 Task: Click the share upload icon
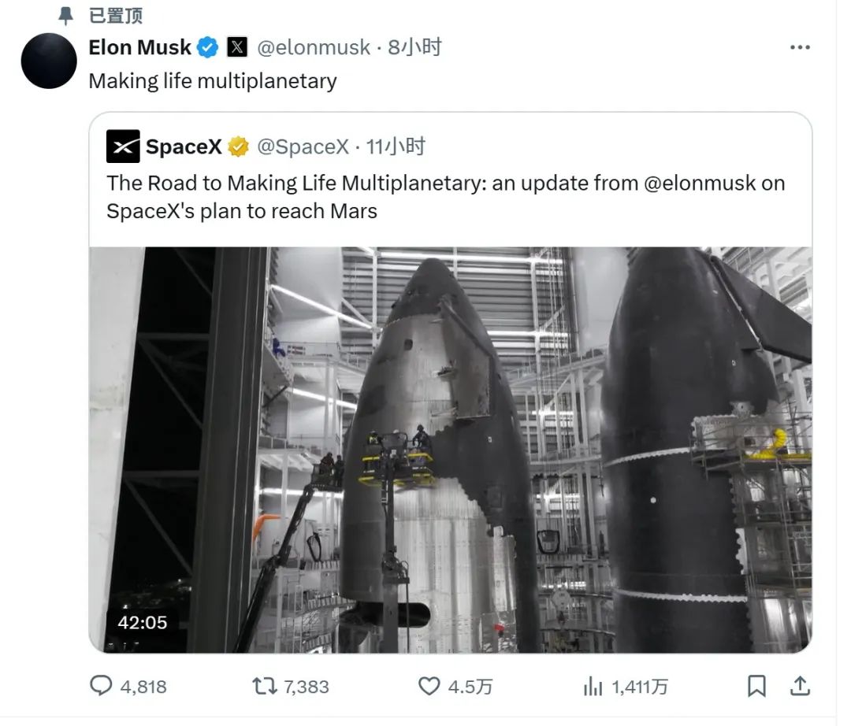800,686
